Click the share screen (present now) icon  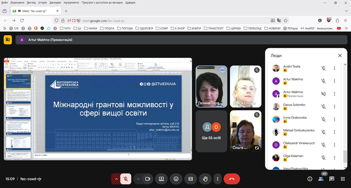[x=162, y=179]
